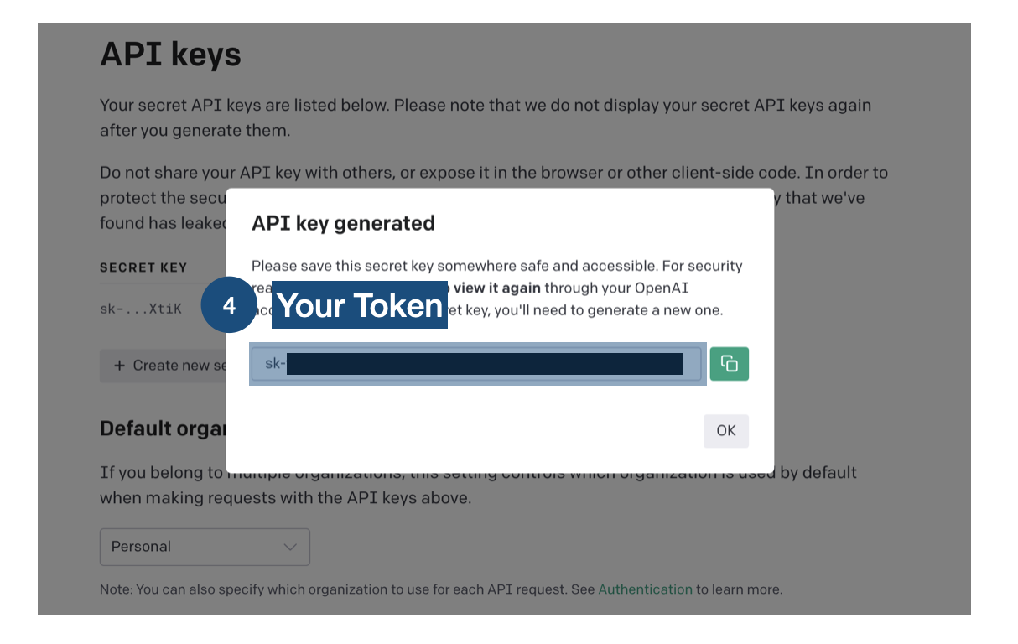Viewport: 1018px width, 644px height.
Task: Click the numbered step 4 badge
Action: [x=229, y=305]
